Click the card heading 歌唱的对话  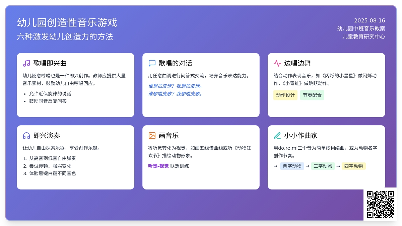(x=176, y=63)
